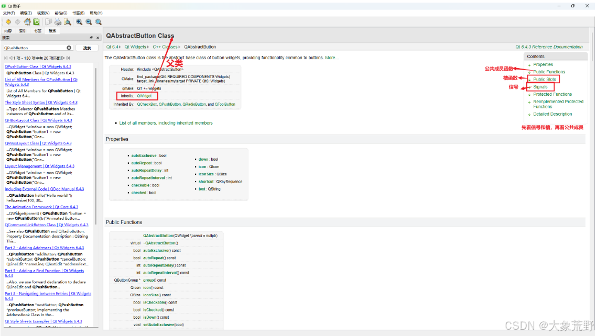Select the 搜索 sidebar tab
596x336 pixels.
click(52, 31)
